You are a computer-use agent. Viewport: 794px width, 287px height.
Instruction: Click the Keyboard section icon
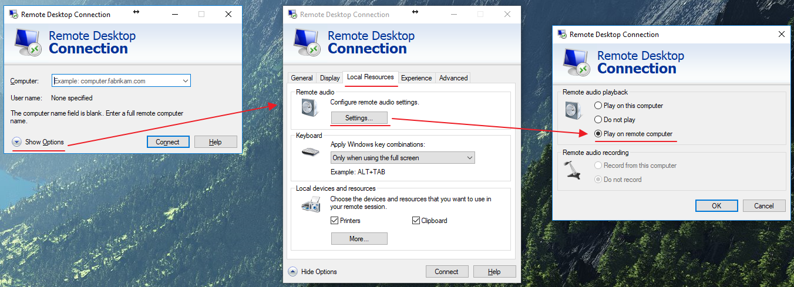click(311, 151)
